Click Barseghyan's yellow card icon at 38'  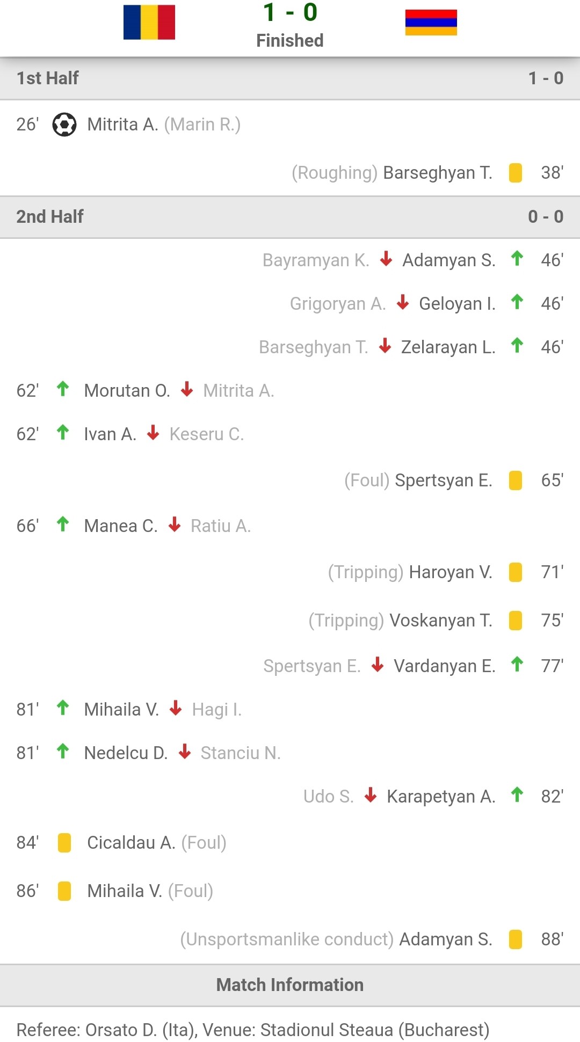click(x=516, y=173)
